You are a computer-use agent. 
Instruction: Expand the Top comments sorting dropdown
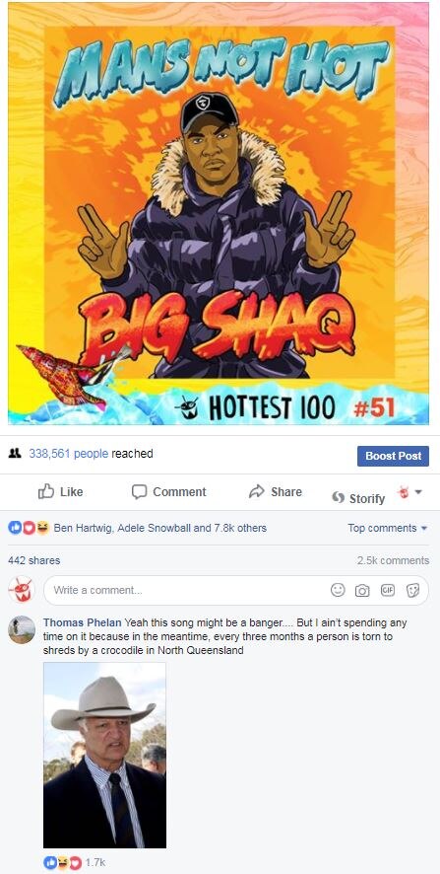point(388,528)
